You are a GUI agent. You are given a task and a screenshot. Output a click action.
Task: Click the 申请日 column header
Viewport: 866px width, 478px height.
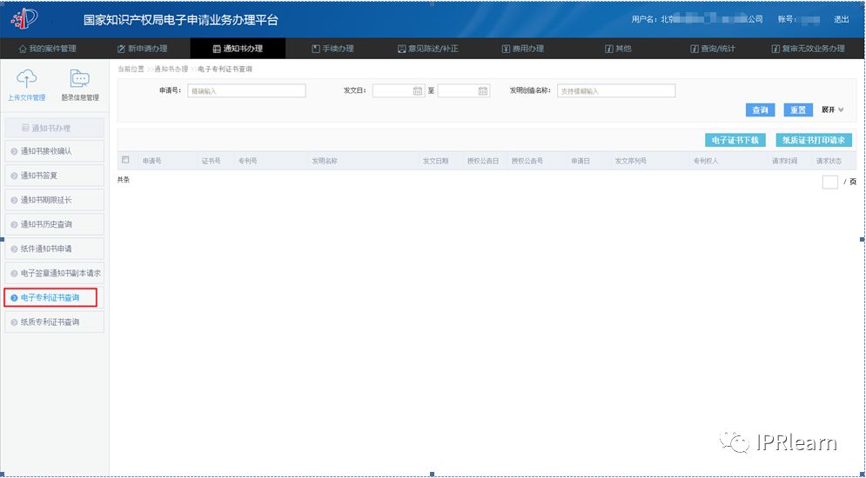coord(580,161)
